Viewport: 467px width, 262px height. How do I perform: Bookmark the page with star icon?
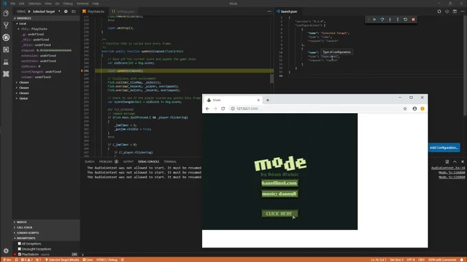pos(405,108)
